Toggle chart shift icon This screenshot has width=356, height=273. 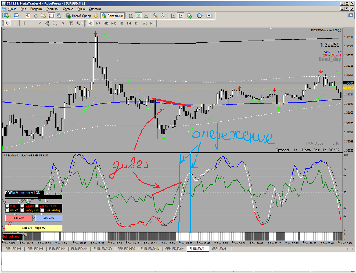point(181,16)
